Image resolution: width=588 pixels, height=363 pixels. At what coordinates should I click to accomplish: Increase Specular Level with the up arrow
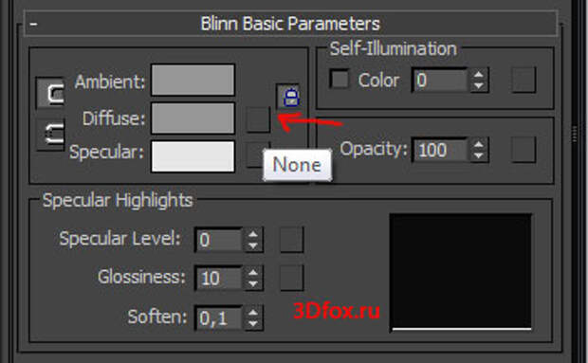pyautogui.click(x=253, y=234)
